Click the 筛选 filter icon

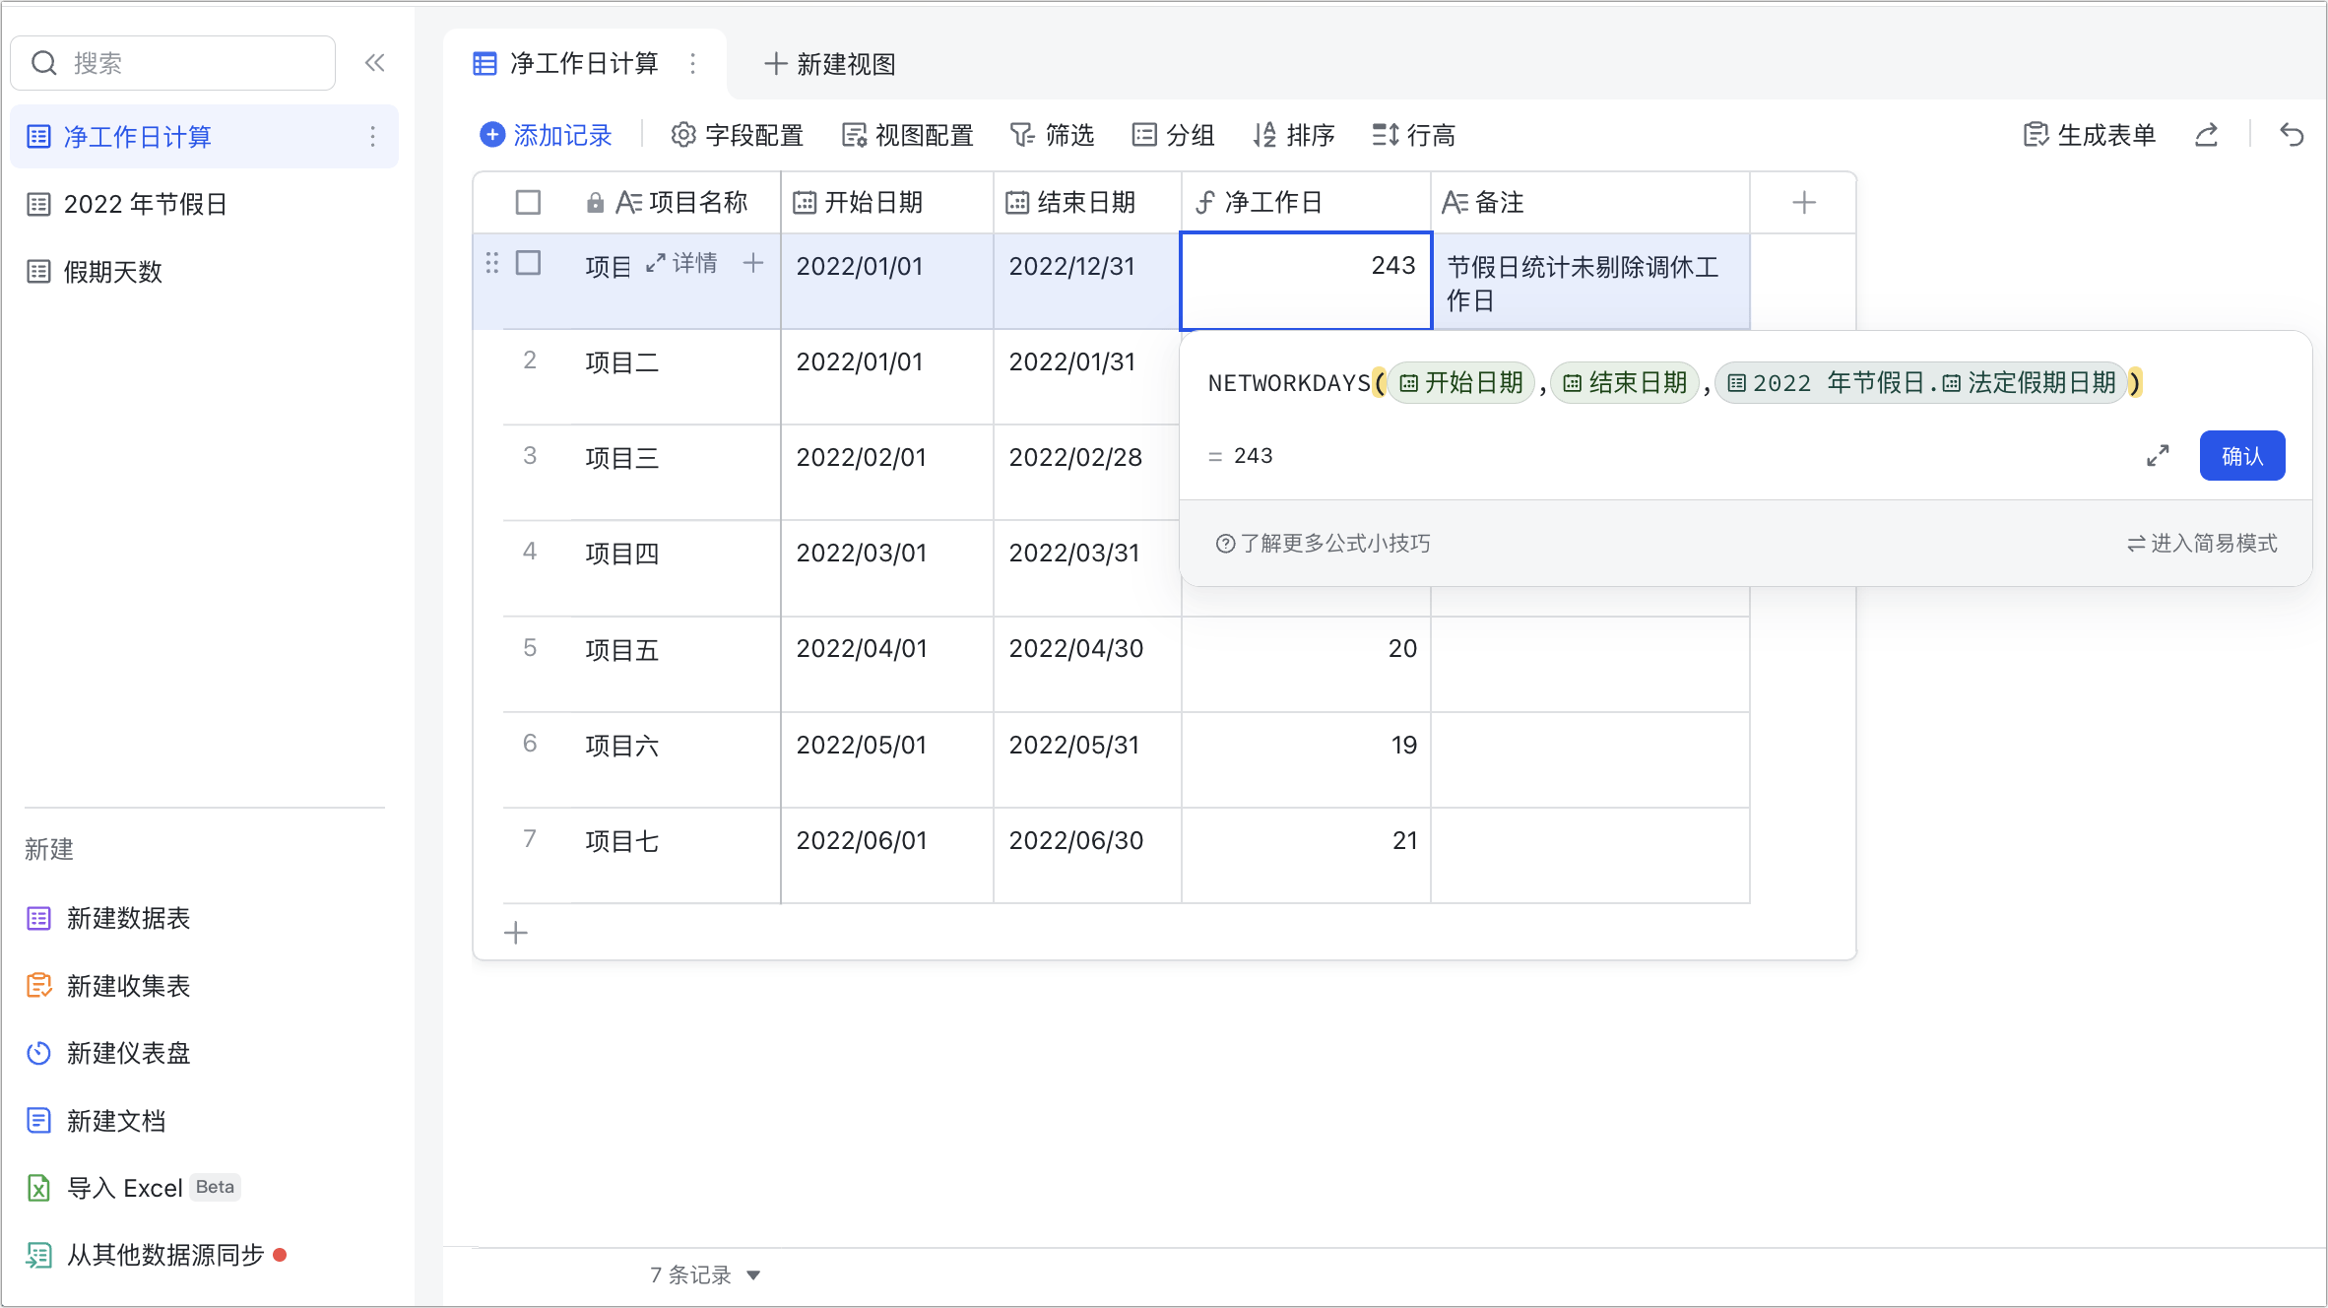(1022, 135)
